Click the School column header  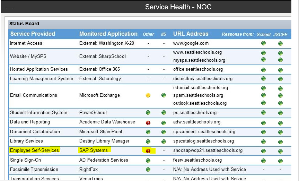[264, 35]
